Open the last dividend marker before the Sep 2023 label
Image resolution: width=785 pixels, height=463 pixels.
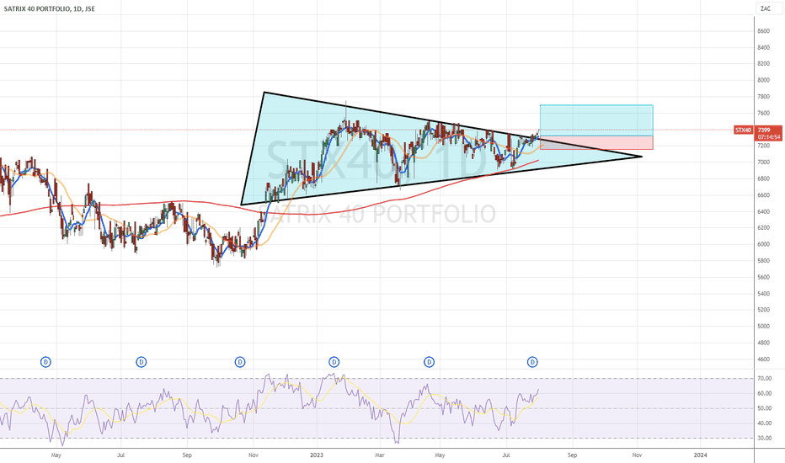click(532, 362)
